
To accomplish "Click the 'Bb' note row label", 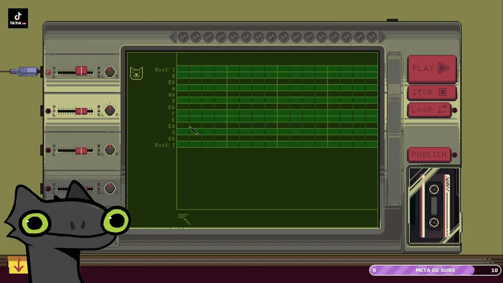I will [172, 82].
